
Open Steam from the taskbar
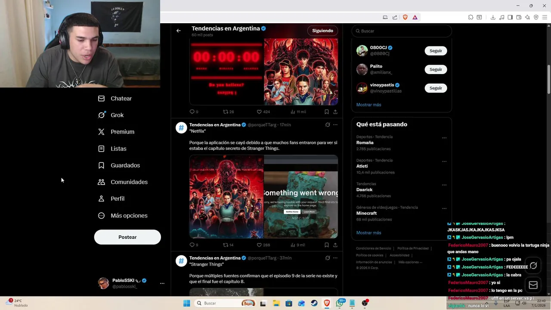pyautogui.click(x=314, y=303)
